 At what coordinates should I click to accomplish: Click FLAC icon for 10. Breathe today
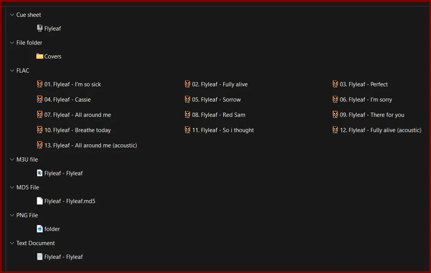click(x=39, y=130)
